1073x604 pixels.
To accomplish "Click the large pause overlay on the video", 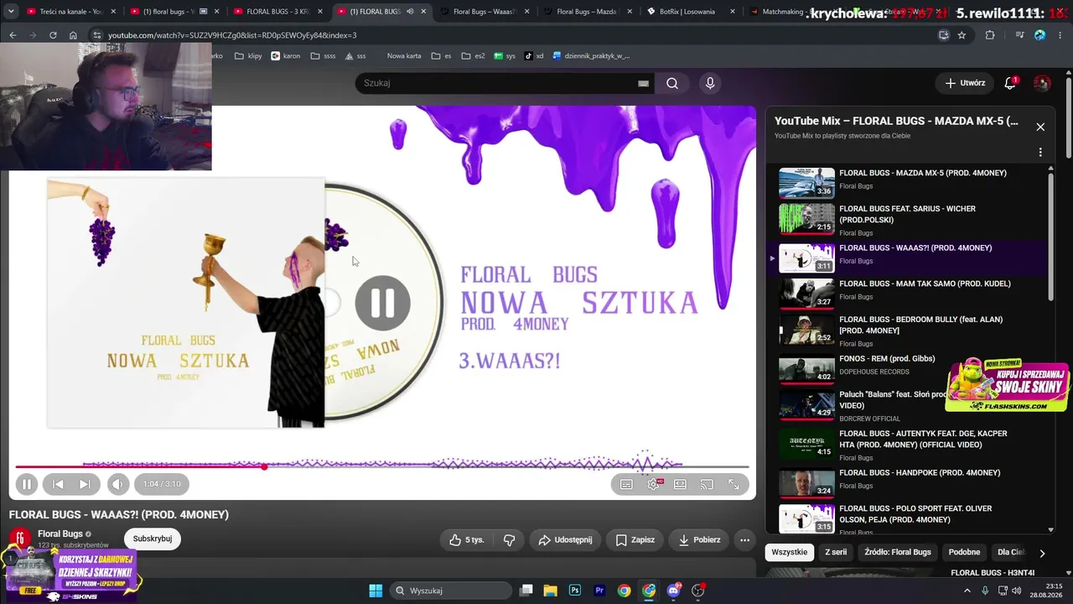I will point(382,303).
